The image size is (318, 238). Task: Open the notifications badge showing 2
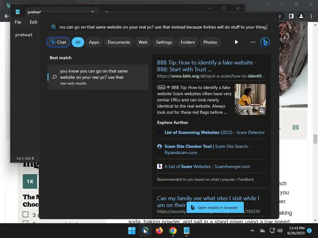[309, 231]
